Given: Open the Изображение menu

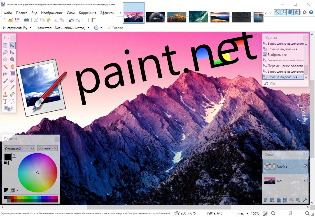Looking at the screenshot, I should pos(52,13).
